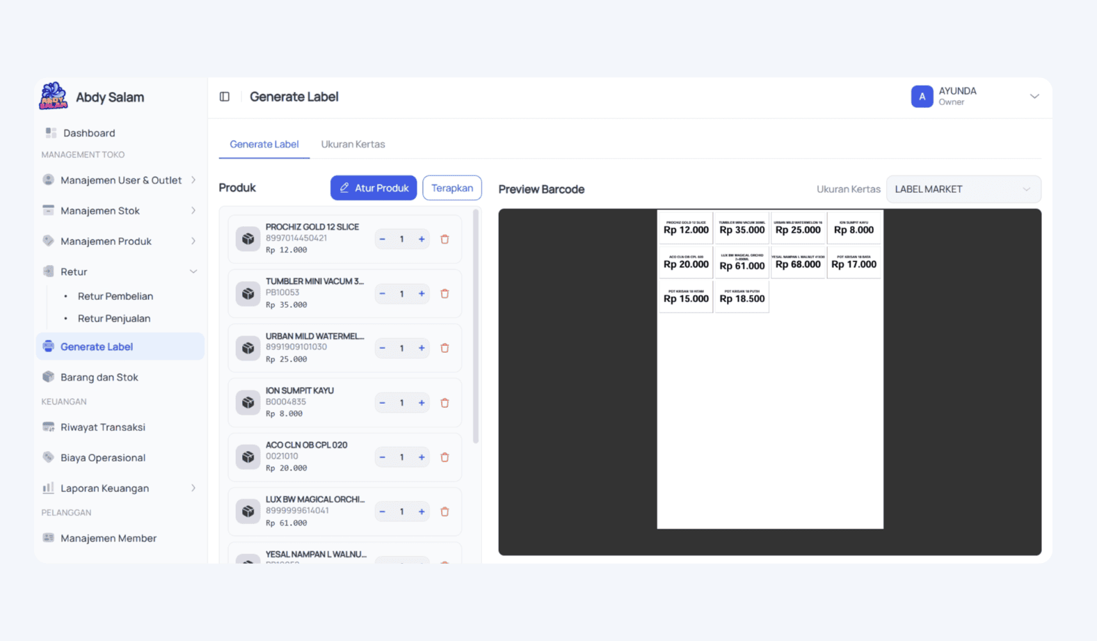Open Retur Pembelian page
The image size is (1097, 641).
(x=115, y=296)
